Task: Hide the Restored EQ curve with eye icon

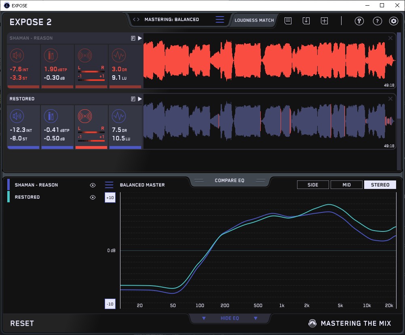Action: click(93, 197)
